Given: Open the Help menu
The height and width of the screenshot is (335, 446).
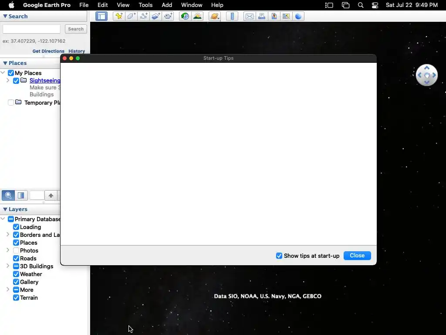Looking at the screenshot, I should click(217, 5).
